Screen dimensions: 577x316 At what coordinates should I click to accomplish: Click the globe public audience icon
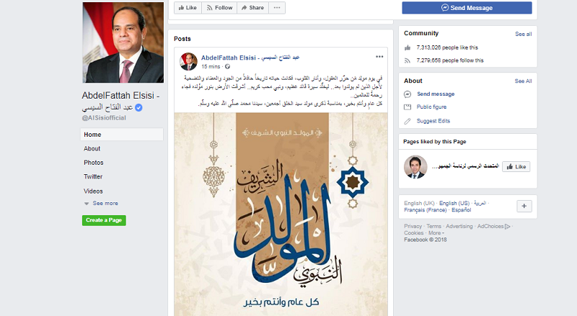227,66
